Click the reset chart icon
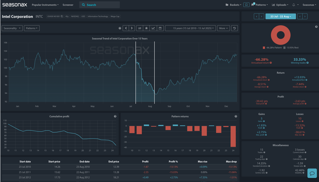 tap(234, 28)
